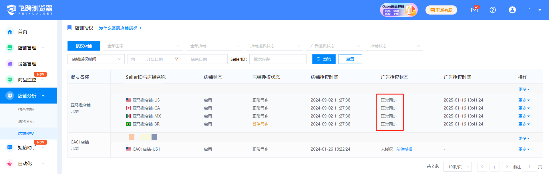Open the 店铺授权状态 dropdown filter
The image size is (549, 174).
click(x=274, y=46)
